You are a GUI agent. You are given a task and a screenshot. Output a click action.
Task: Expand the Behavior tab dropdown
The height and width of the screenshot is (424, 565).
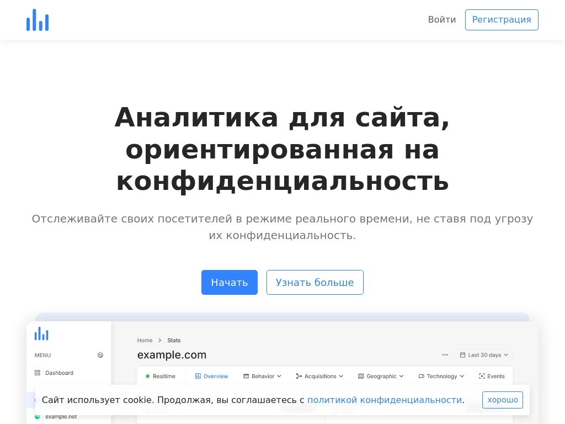click(x=279, y=376)
